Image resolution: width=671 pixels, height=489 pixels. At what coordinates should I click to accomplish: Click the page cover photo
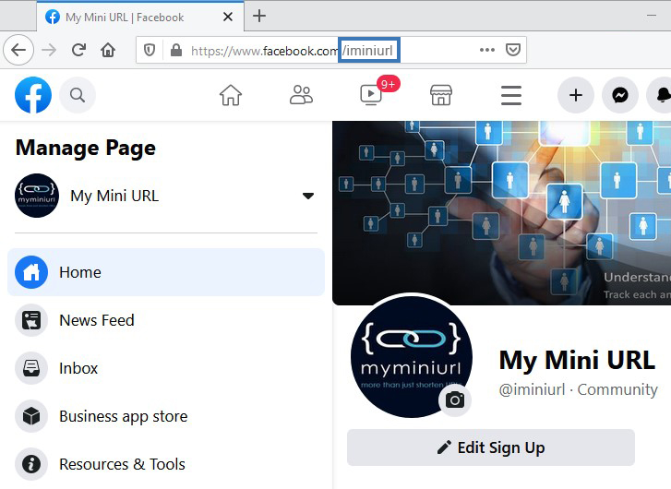point(501,212)
